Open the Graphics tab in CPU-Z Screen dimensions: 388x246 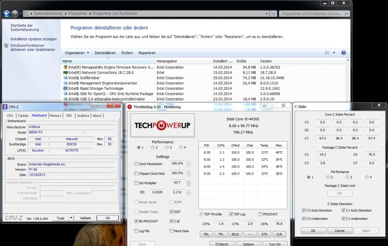(x=83, y=116)
